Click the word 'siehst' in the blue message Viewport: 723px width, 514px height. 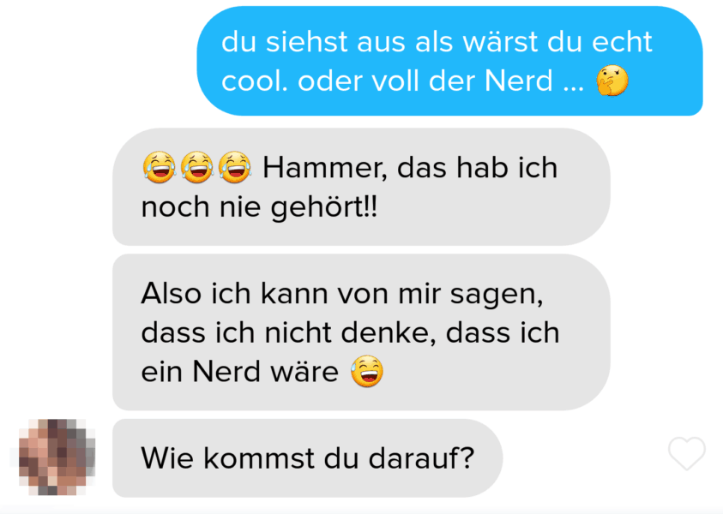pyautogui.click(x=307, y=42)
